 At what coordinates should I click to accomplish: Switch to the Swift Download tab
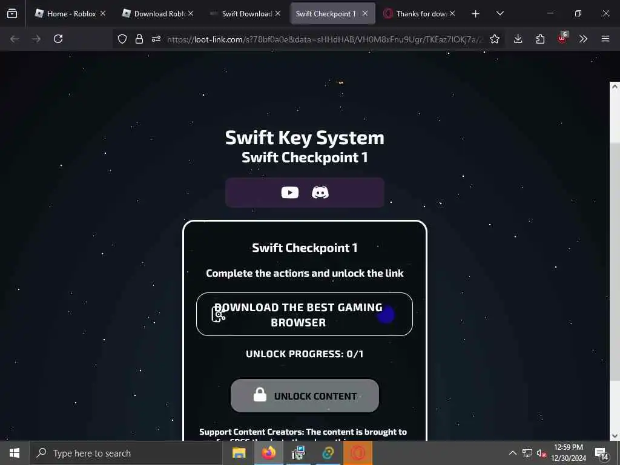click(x=245, y=13)
